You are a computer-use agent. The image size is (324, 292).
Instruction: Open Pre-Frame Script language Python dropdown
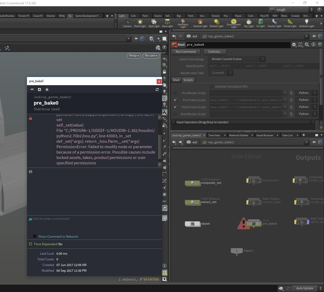pyautogui.click(x=306, y=100)
